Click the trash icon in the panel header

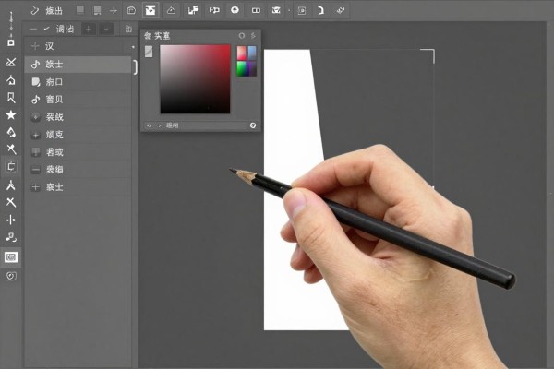point(128,29)
